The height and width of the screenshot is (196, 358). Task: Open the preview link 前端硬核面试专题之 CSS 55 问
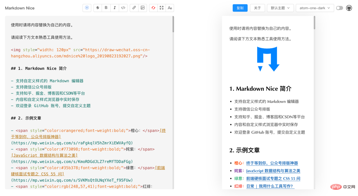click(273, 178)
